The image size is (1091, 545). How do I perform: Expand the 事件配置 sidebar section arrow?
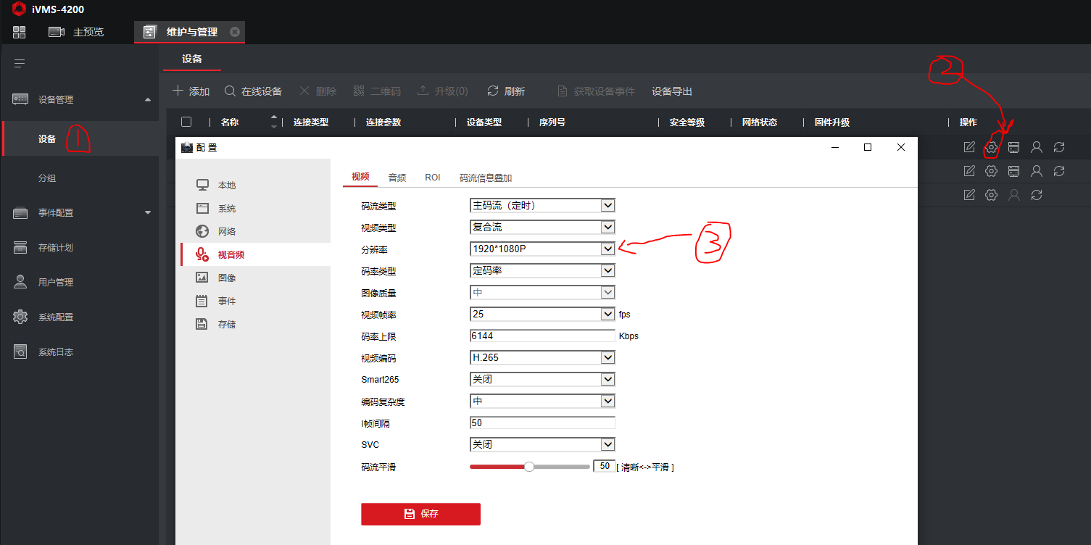pyautogui.click(x=148, y=212)
